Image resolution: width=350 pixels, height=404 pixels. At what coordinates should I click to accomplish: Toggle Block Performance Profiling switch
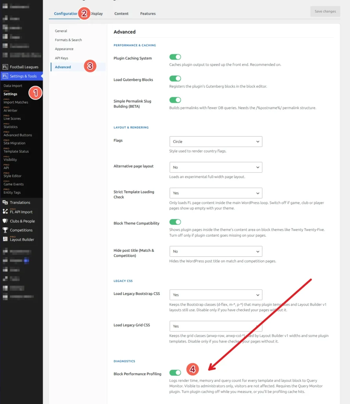(x=175, y=372)
